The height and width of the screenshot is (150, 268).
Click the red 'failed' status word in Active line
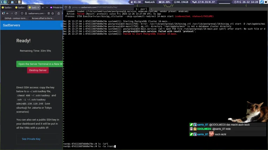[x=81, y=14]
